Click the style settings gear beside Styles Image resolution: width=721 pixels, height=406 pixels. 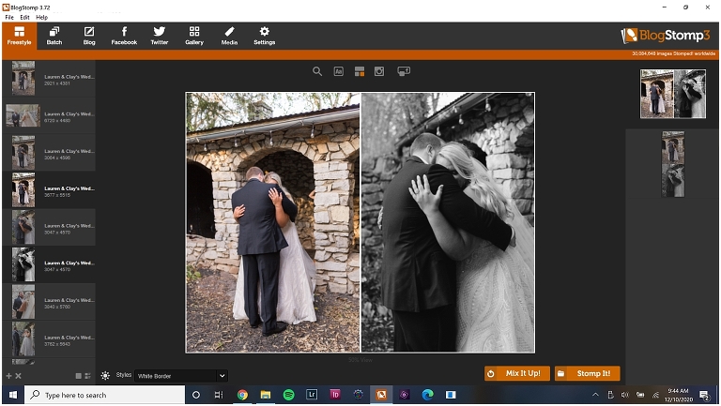point(105,376)
